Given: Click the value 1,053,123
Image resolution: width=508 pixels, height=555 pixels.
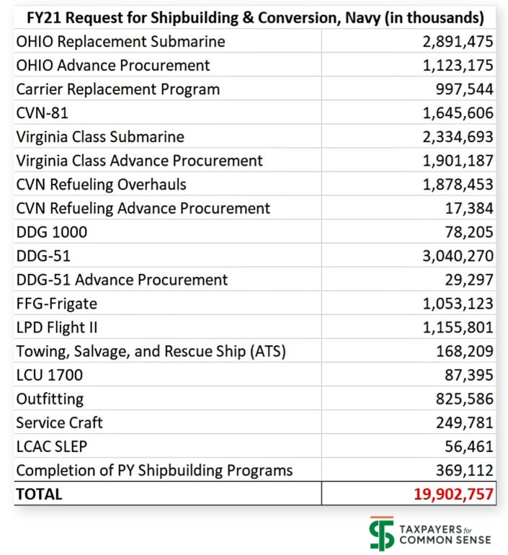Looking at the screenshot, I should [458, 303].
